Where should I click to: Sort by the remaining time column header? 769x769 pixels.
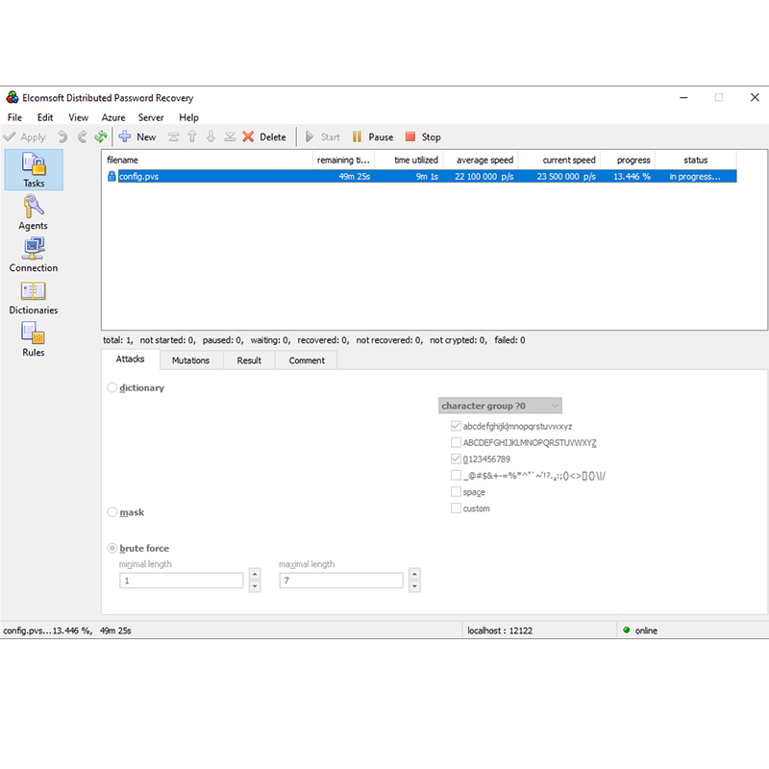point(344,160)
